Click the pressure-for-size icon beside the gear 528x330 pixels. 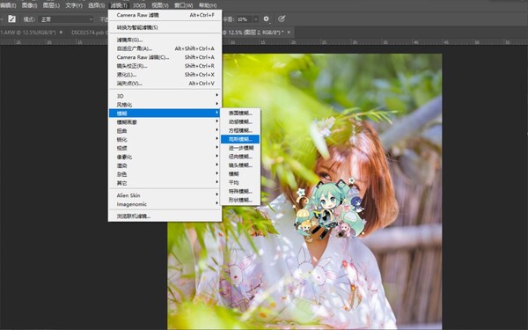click(282, 18)
